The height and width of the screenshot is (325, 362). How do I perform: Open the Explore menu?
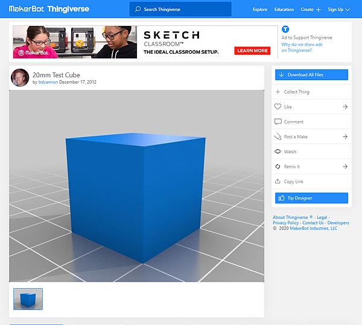(x=260, y=10)
